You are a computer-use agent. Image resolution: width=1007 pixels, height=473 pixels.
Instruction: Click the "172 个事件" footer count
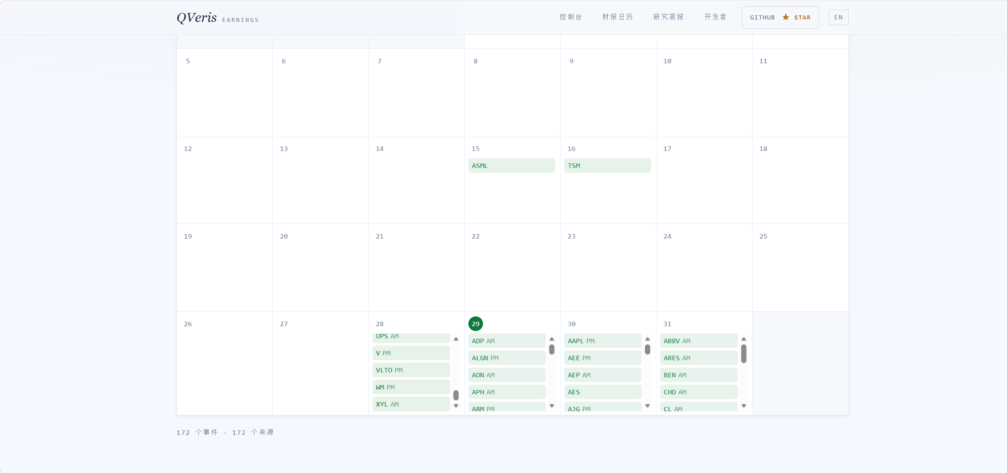click(197, 432)
